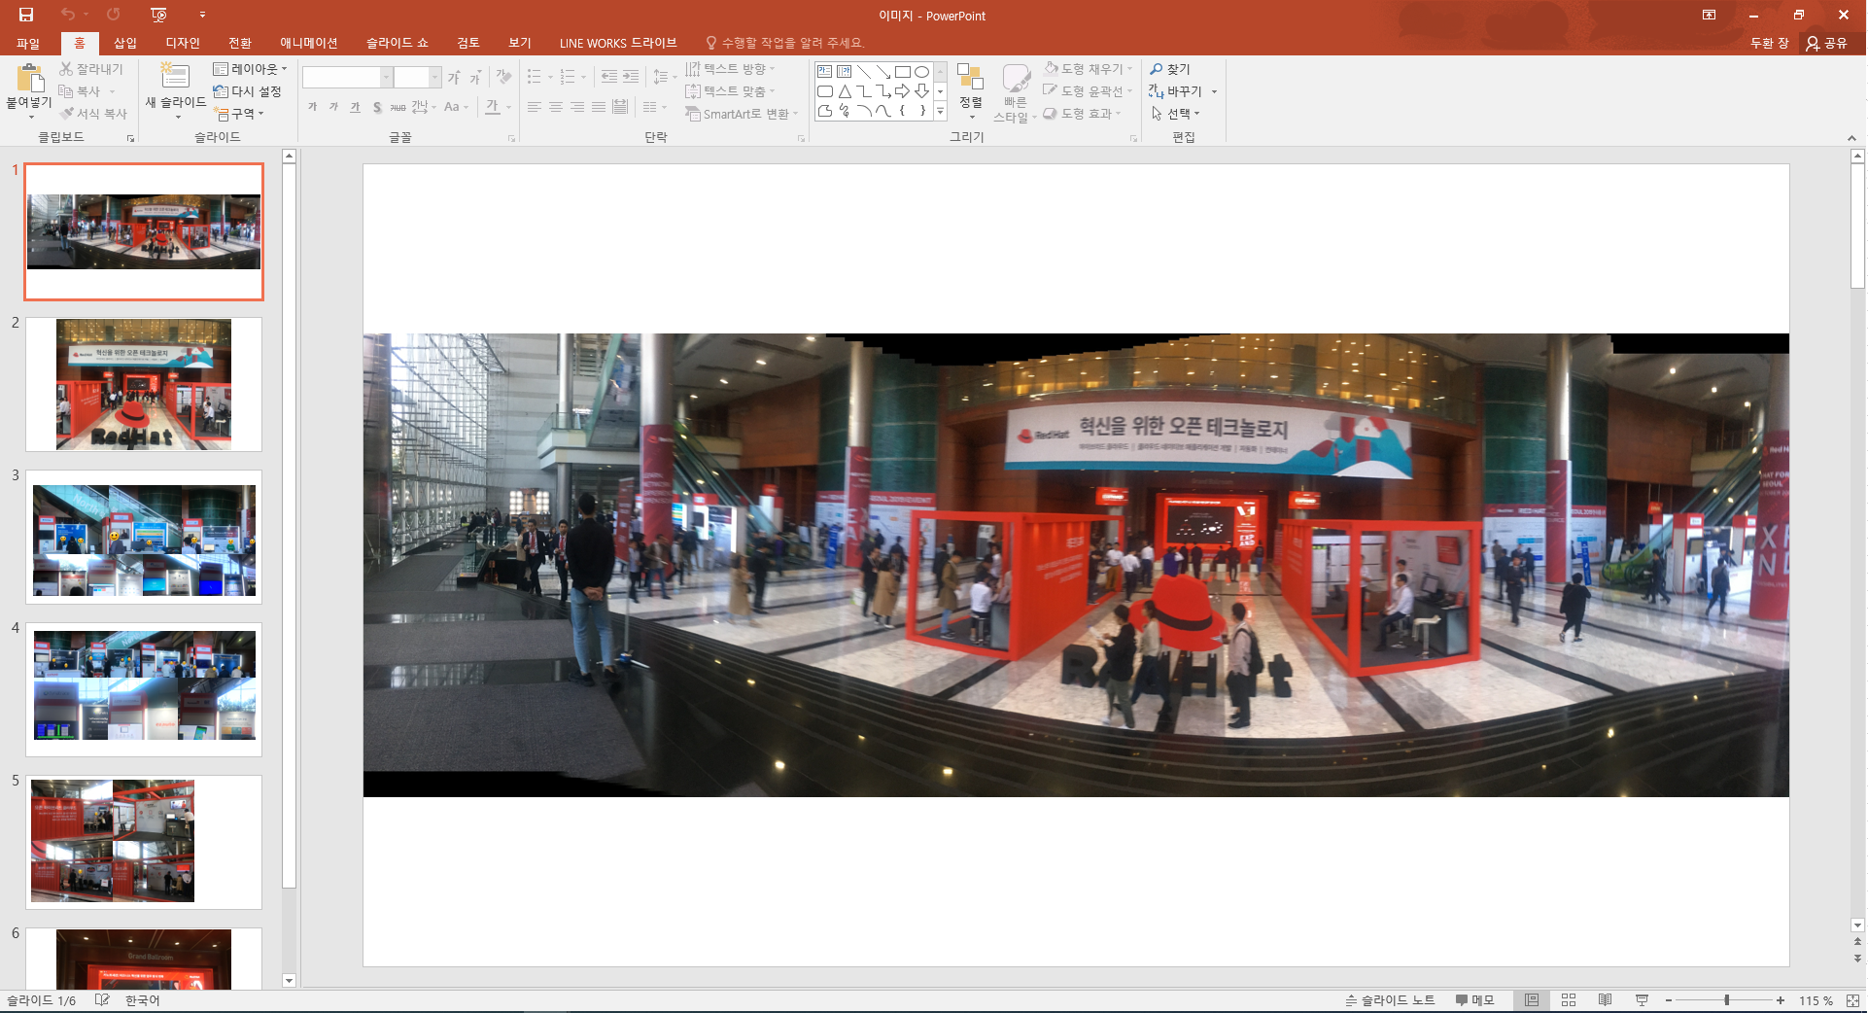Click slide panel scroll down arrow

click(289, 981)
